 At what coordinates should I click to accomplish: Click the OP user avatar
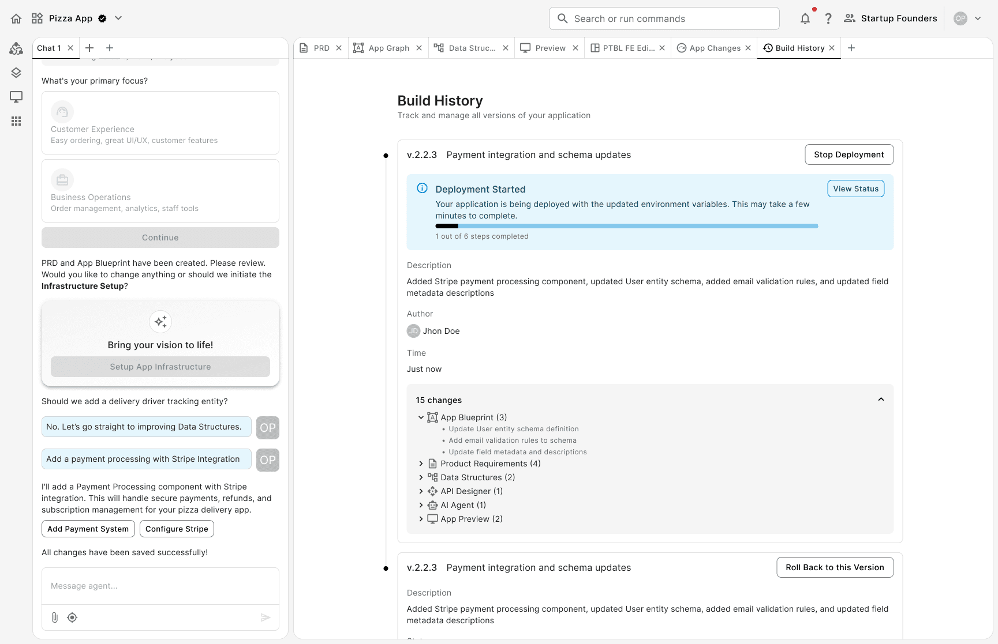(960, 18)
